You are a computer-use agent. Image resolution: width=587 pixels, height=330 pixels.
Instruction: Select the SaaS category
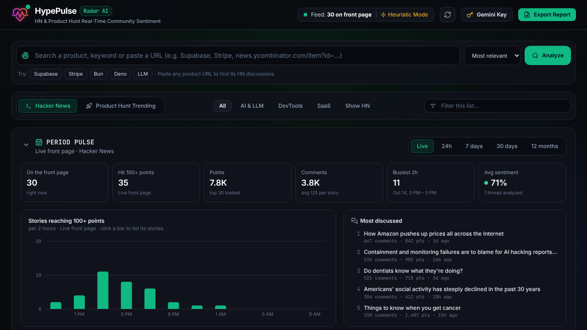point(324,106)
